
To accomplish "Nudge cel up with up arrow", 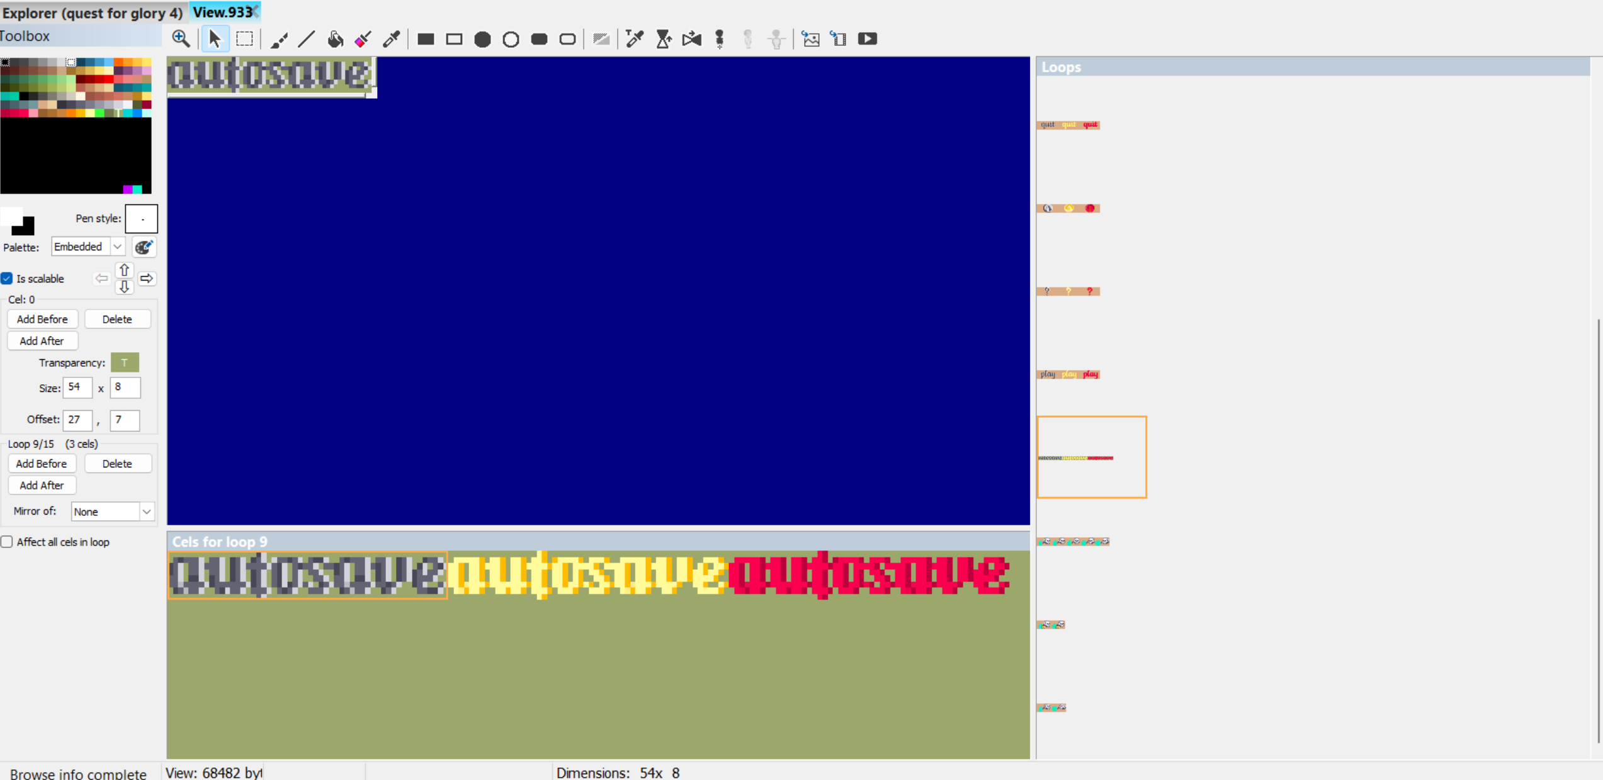I will (x=125, y=270).
